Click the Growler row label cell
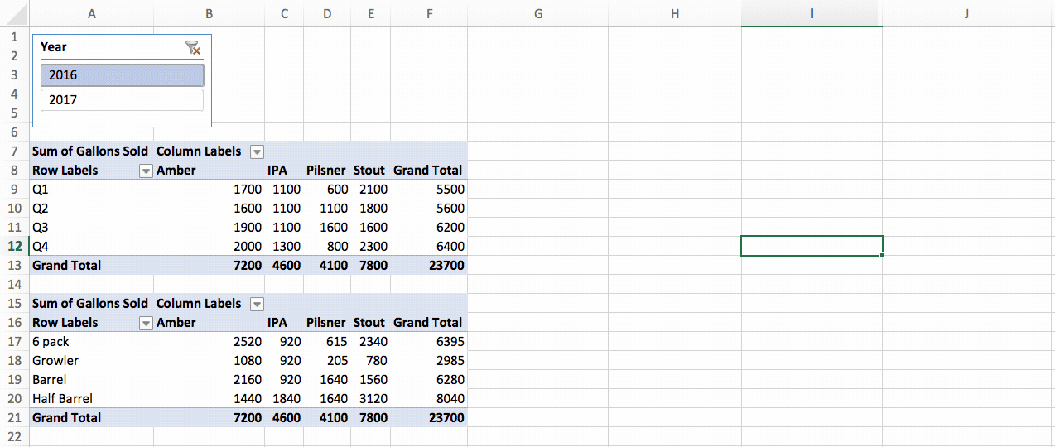 tap(55, 360)
